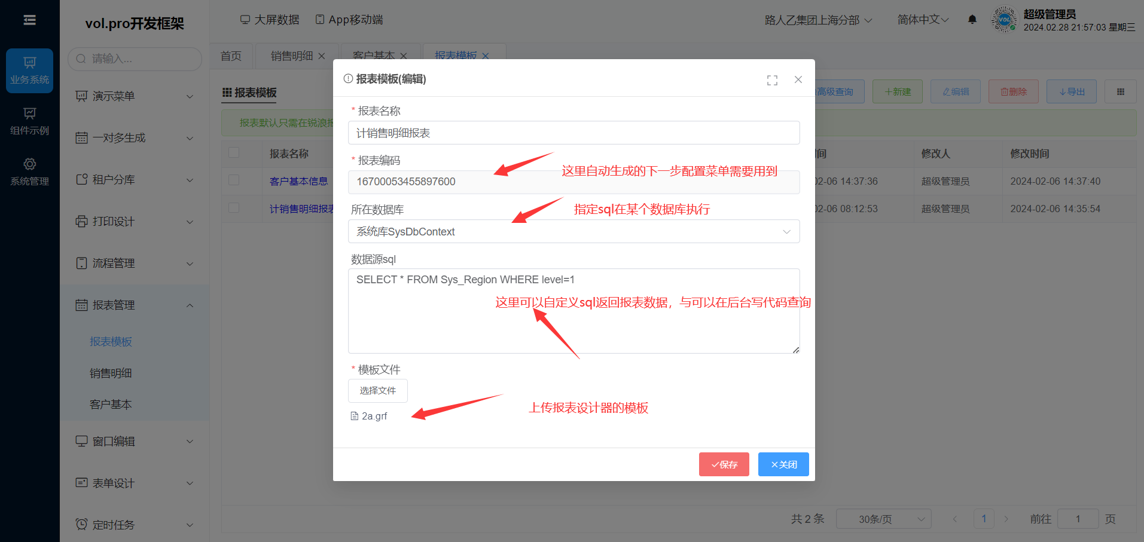
Task: Click into the 报表名称 input field
Action: tap(573, 133)
